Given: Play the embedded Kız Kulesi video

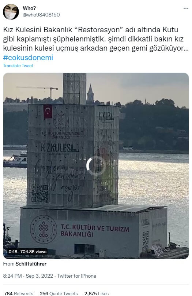Looking at the screenshot, I should click(96, 166).
